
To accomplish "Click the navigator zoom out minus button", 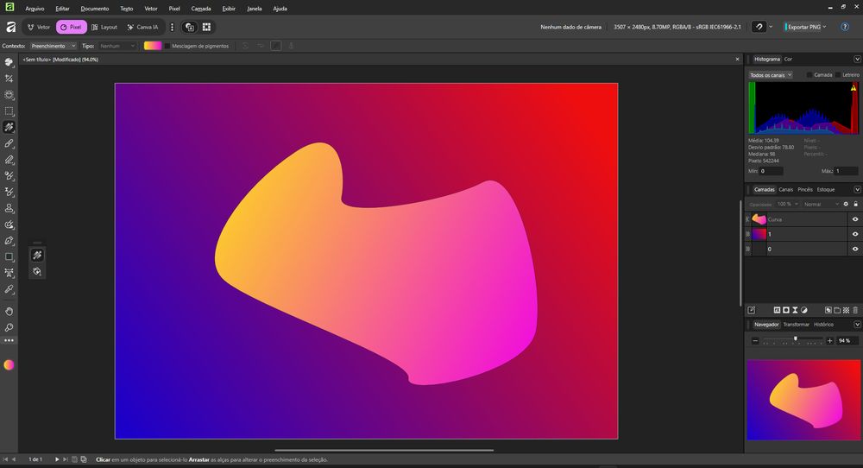I will coord(755,341).
